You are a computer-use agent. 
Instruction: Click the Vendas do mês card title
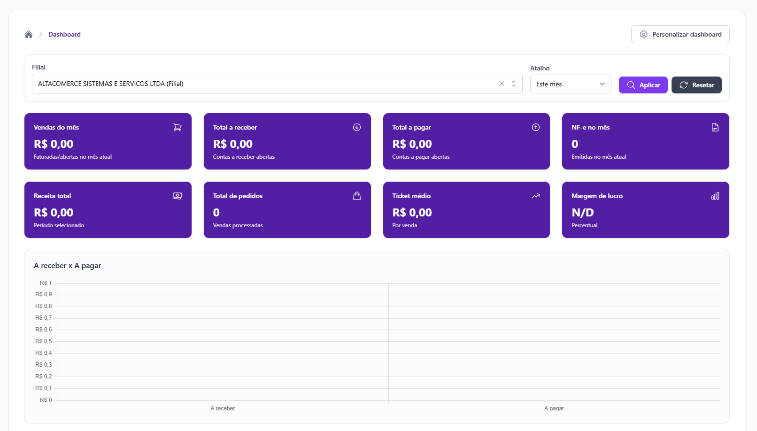pos(56,127)
